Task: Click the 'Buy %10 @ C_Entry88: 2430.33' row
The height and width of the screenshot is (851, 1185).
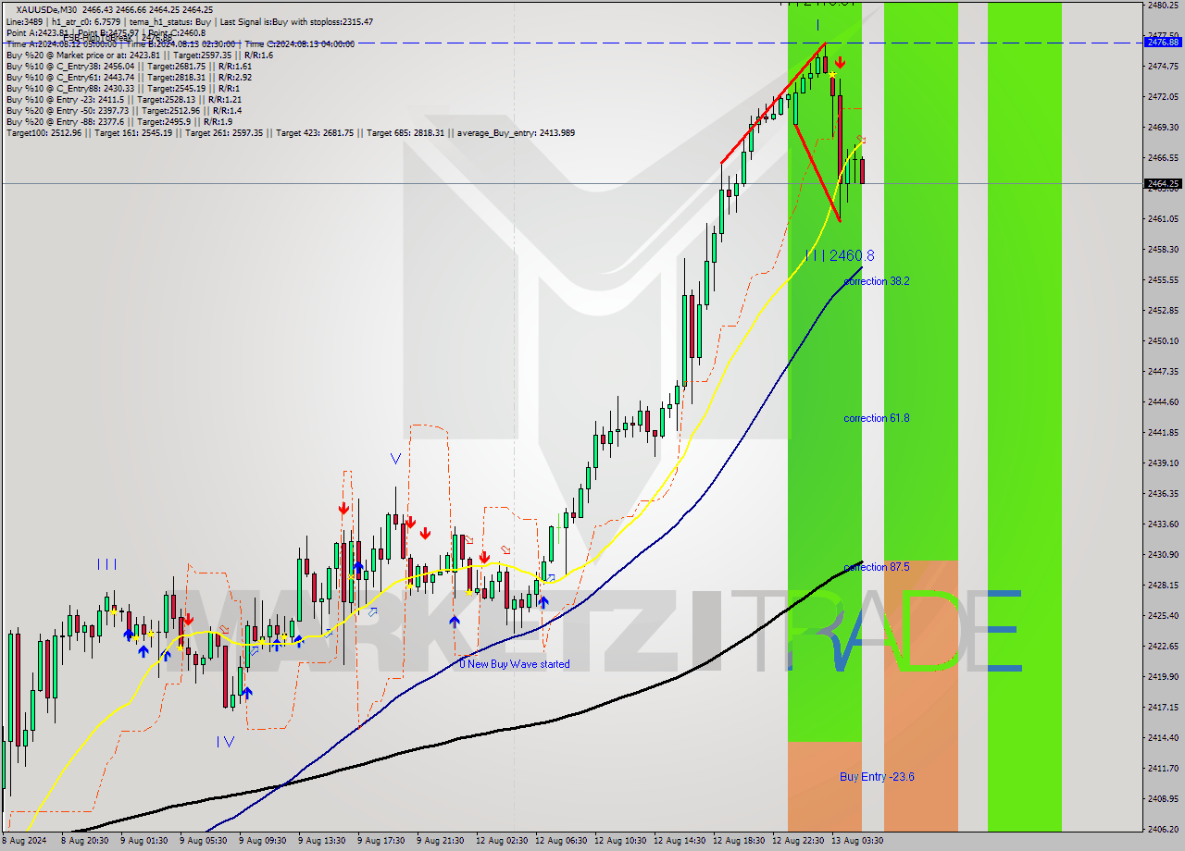Action: tap(123, 89)
